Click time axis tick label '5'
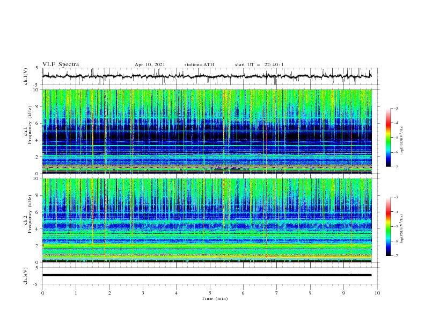This screenshot has width=425, height=329. [x=210, y=293]
